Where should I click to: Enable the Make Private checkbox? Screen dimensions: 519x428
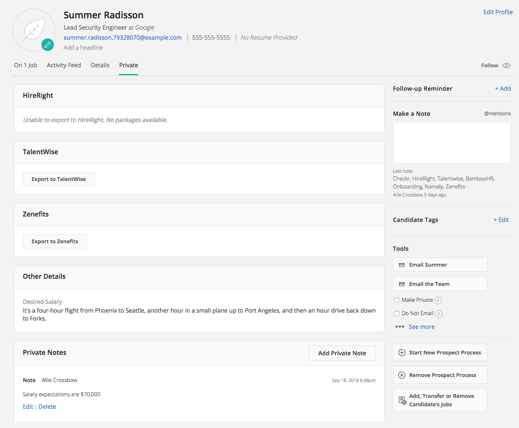397,300
